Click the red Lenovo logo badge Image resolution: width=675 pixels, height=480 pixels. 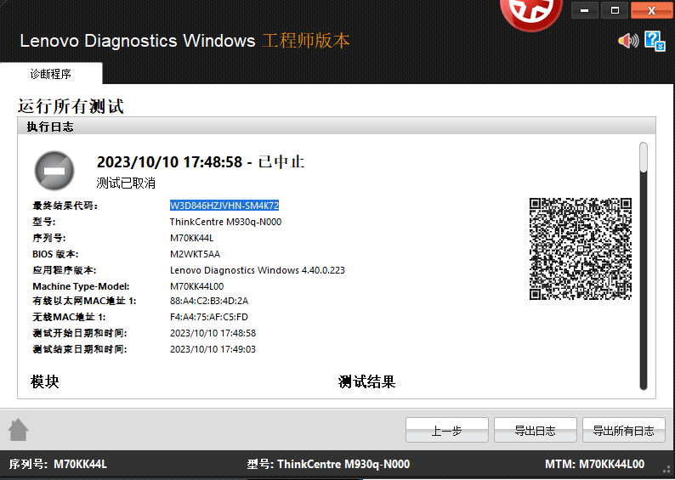coord(531,13)
